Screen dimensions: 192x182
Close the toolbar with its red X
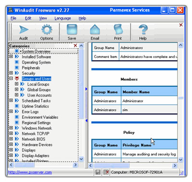(181, 25)
